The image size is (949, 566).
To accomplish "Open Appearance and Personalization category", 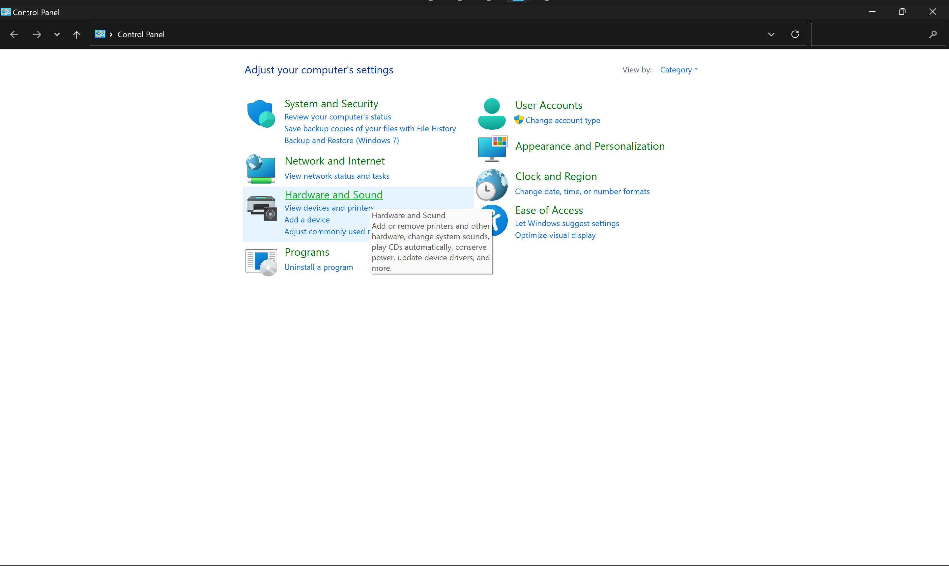I will point(590,146).
